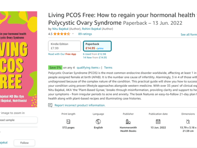Select the Kindle Edition format option
Image resolution: width=197 pixels, height=148 pixels.
point(65,46)
